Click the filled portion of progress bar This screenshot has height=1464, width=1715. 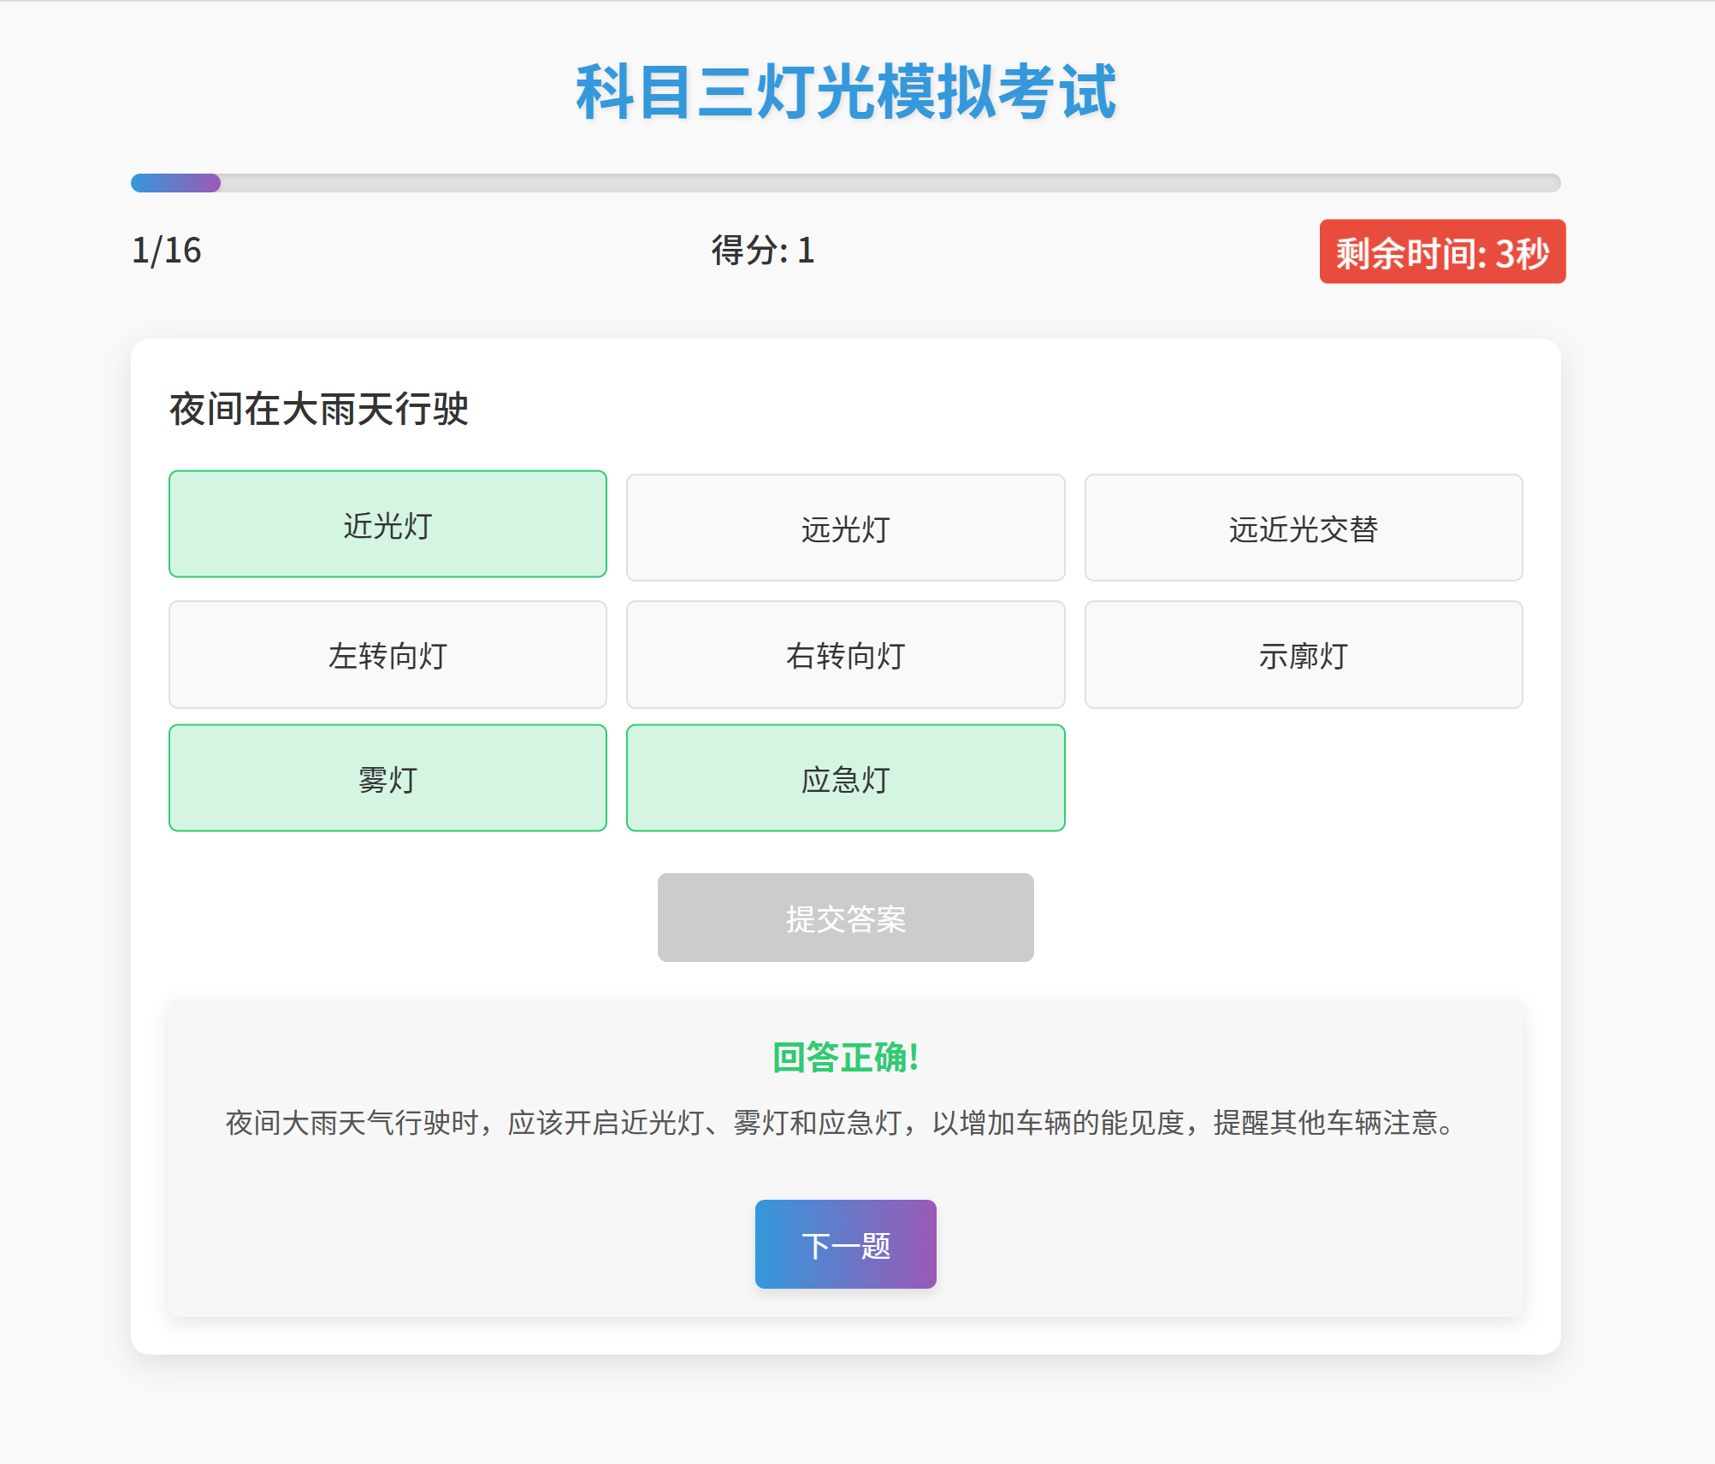pos(175,183)
